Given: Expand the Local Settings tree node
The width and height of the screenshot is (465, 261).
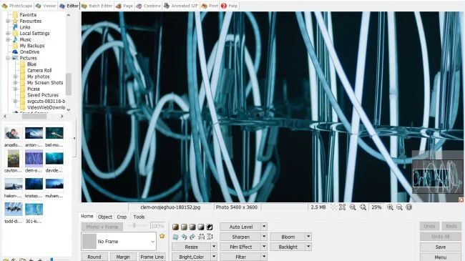Looking at the screenshot, I should tap(8, 33).
